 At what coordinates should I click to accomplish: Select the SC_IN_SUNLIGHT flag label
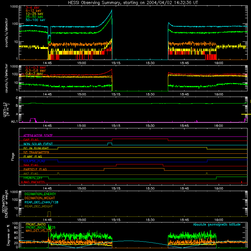[x=36, y=148]
